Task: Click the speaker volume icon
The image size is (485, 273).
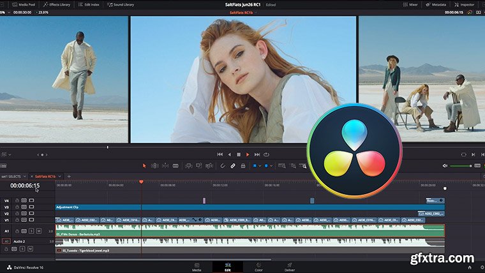Action: pos(445,166)
